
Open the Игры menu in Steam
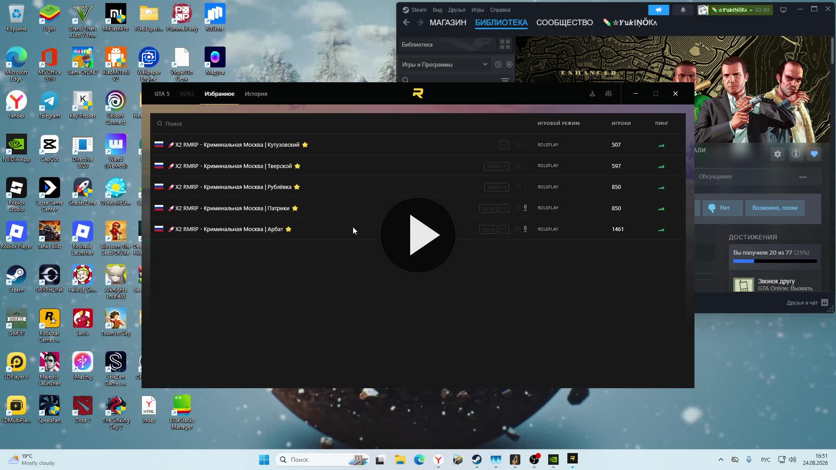[478, 10]
